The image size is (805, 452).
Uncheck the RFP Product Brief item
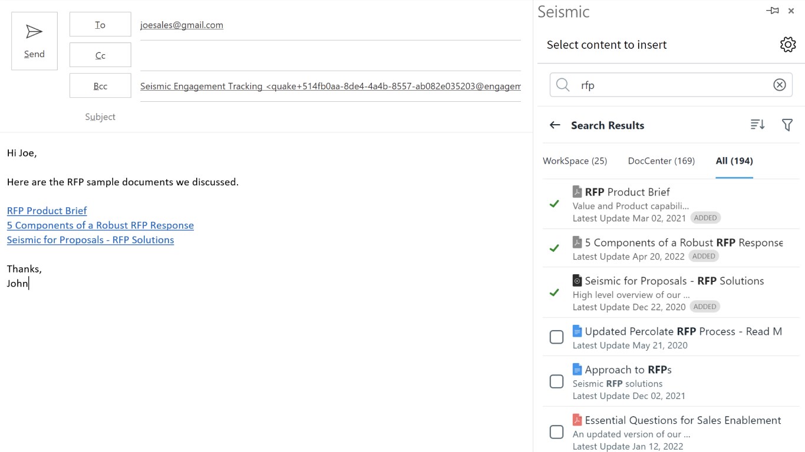pos(555,204)
